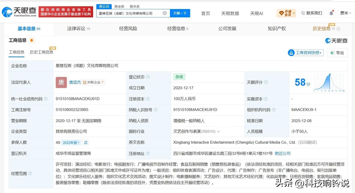Click the 100万人民币 registered capital value
The height and width of the screenshot is (193, 355).
click(x=184, y=99)
